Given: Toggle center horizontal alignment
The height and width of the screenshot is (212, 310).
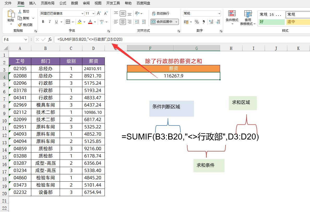Looking at the screenshot, I should coord(123,22).
